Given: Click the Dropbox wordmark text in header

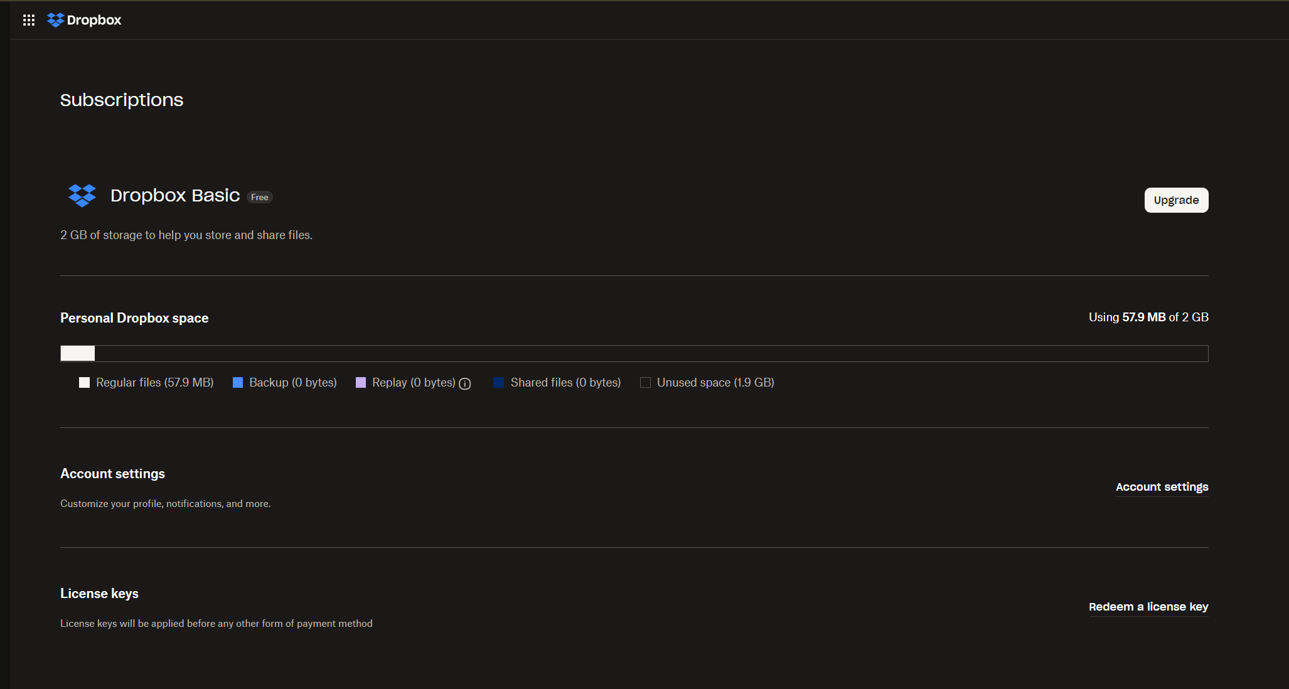Looking at the screenshot, I should [x=94, y=20].
